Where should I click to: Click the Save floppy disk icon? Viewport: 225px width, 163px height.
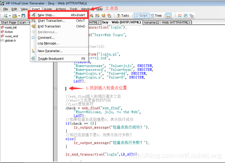(24, 16)
